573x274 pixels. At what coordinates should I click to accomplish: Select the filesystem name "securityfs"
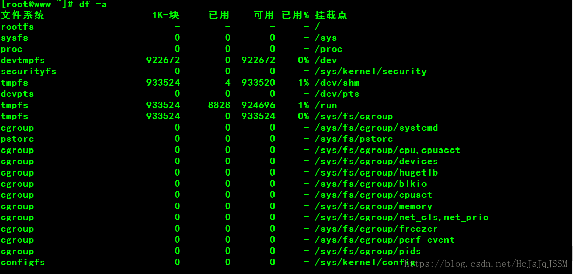click(x=29, y=71)
